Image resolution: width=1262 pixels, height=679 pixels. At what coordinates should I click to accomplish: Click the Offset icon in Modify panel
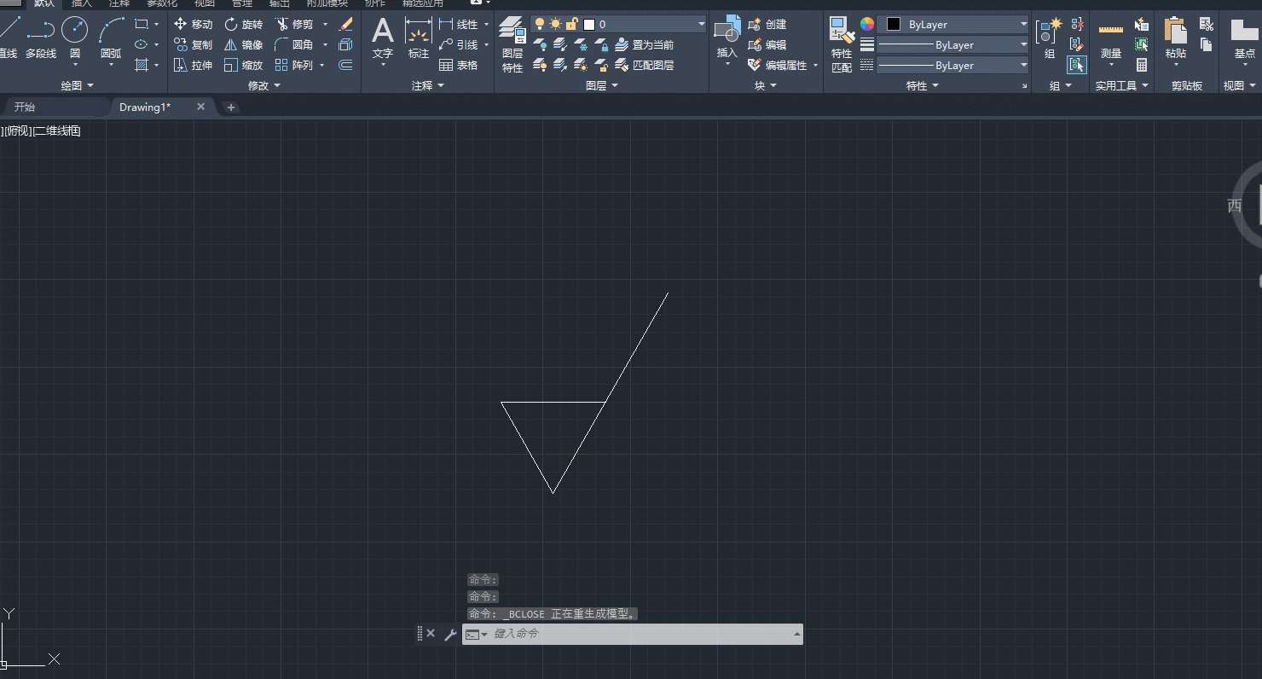pos(345,65)
